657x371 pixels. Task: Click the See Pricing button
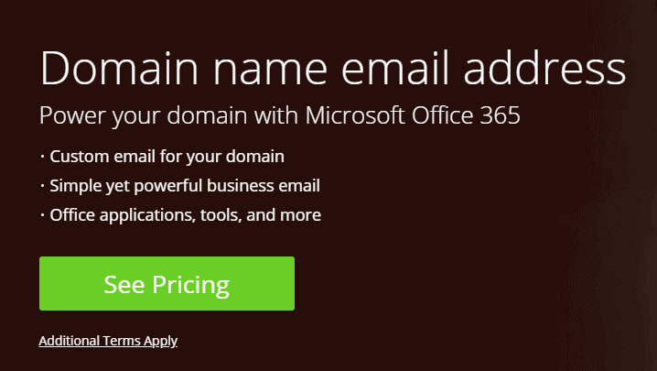point(167,284)
